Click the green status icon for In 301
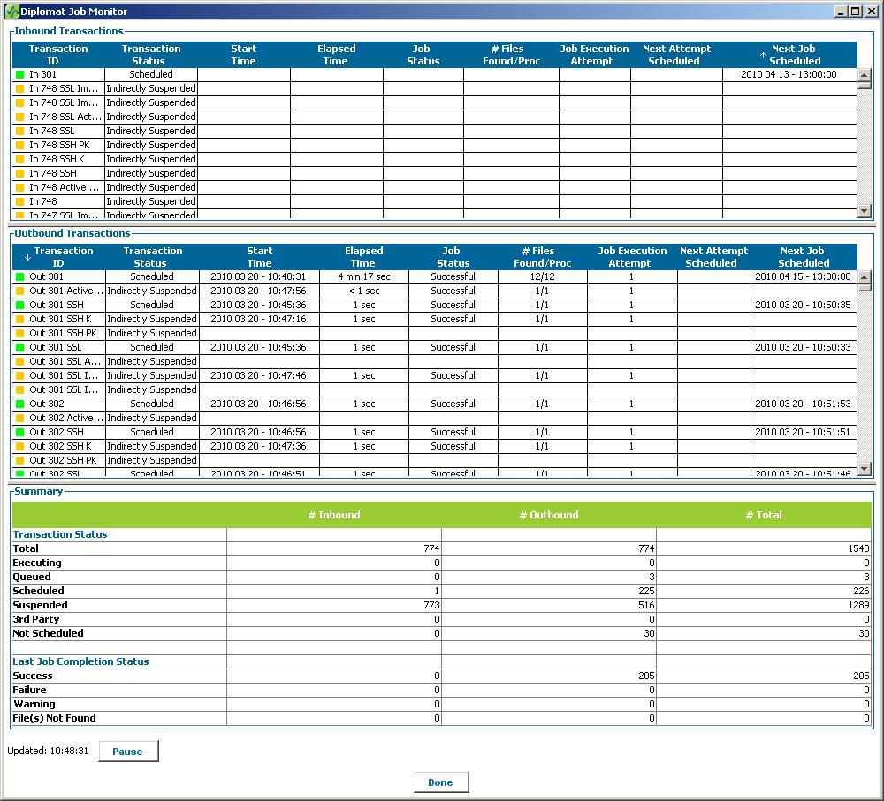 (20, 75)
